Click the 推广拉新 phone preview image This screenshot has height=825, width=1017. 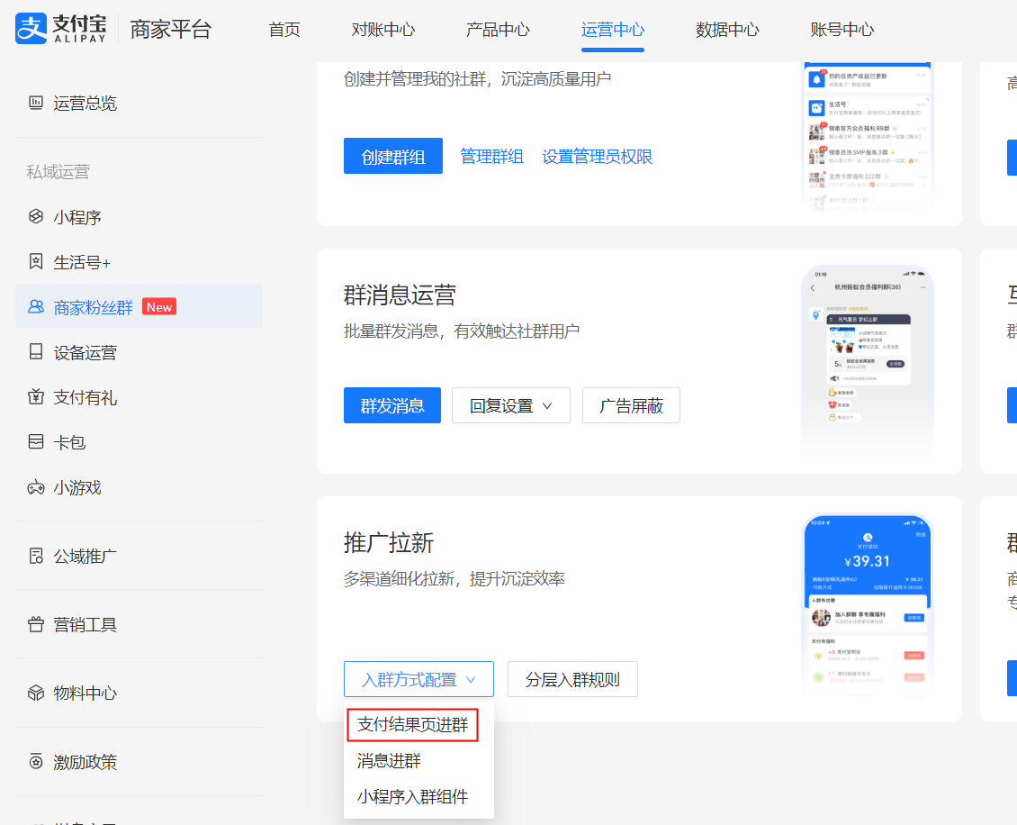tap(867, 606)
